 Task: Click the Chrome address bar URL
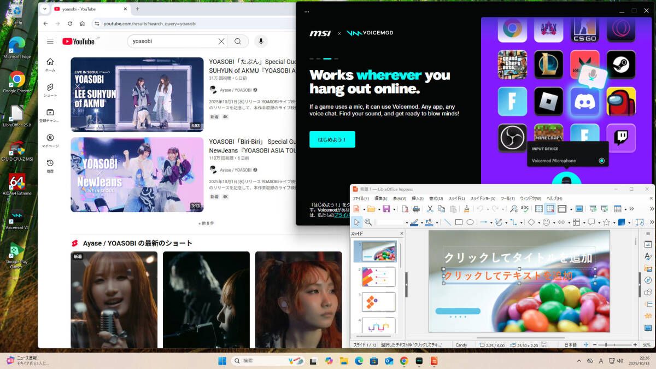(x=150, y=24)
